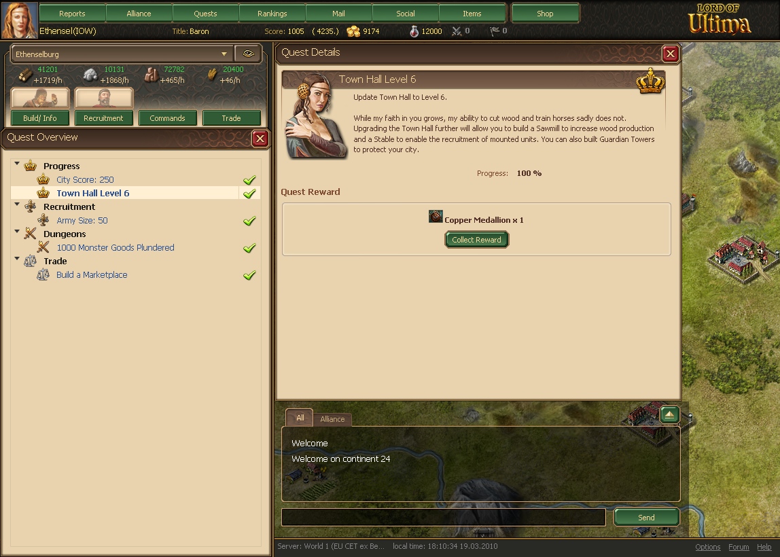Collapse the Progress quest group
The width and height of the screenshot is (780, 557).
(x=17, y=164)
